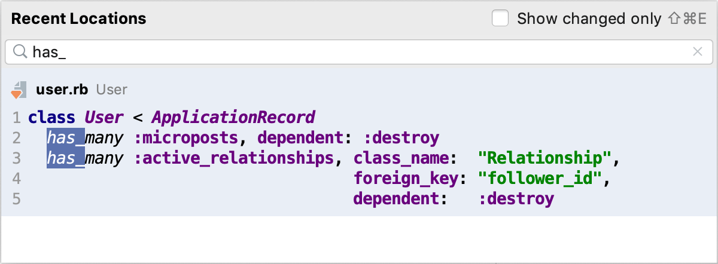Click the Recent Locations title
The height and width of the screenshot is (264, 718).
(78, 19)
